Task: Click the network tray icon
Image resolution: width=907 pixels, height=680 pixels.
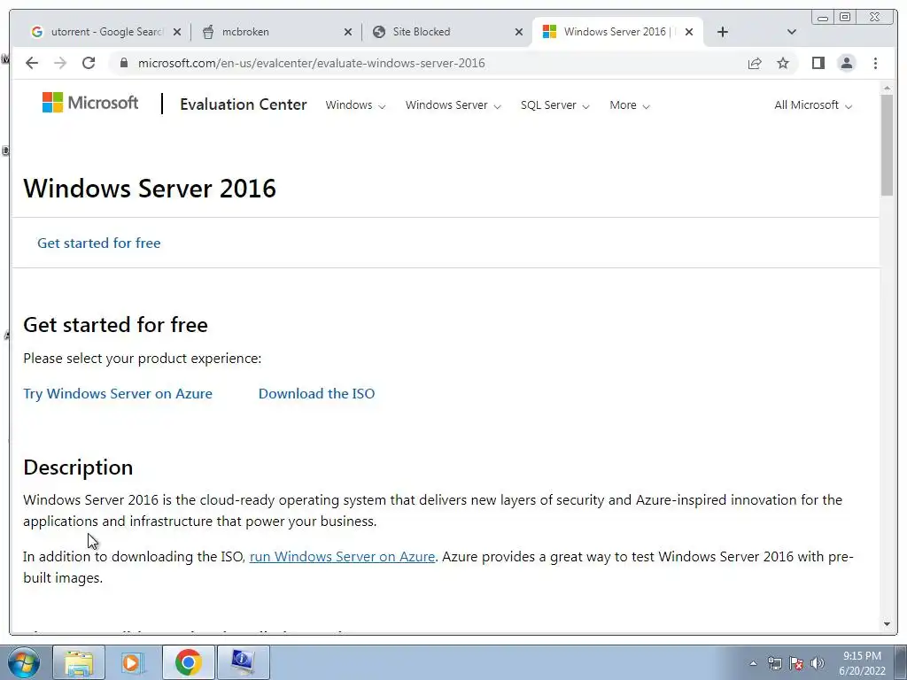Action: [x=774, y=663]
